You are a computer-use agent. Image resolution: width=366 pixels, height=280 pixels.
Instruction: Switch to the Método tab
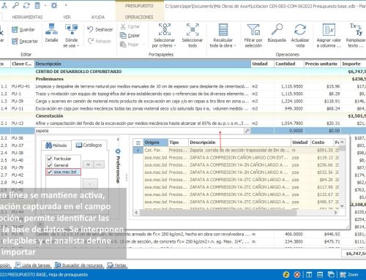[x=56, y=145]
